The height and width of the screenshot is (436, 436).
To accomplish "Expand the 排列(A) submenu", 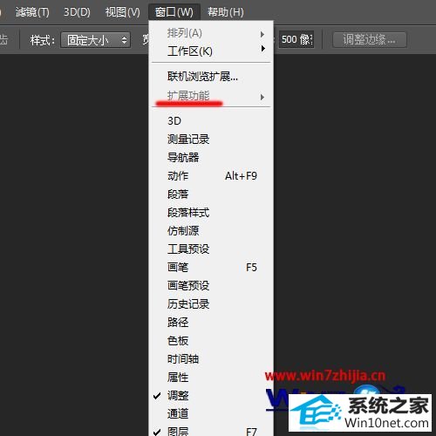I will point(211,33).
